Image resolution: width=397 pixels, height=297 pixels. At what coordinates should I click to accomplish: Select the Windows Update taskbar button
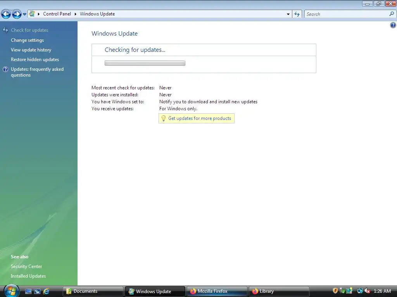(155, 291)
